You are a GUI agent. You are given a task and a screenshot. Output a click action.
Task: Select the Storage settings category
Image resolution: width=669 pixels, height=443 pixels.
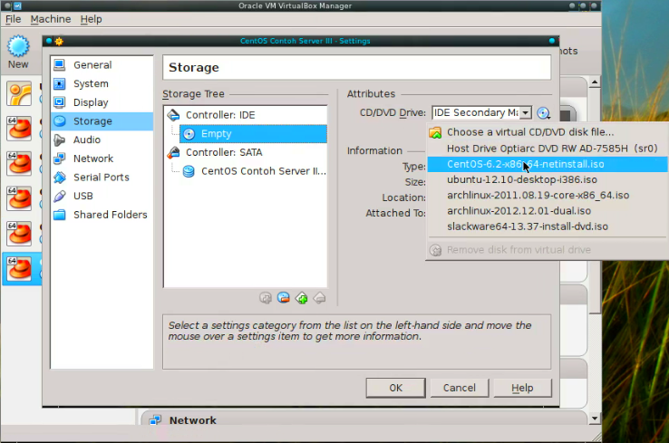(x=102, y=121)
